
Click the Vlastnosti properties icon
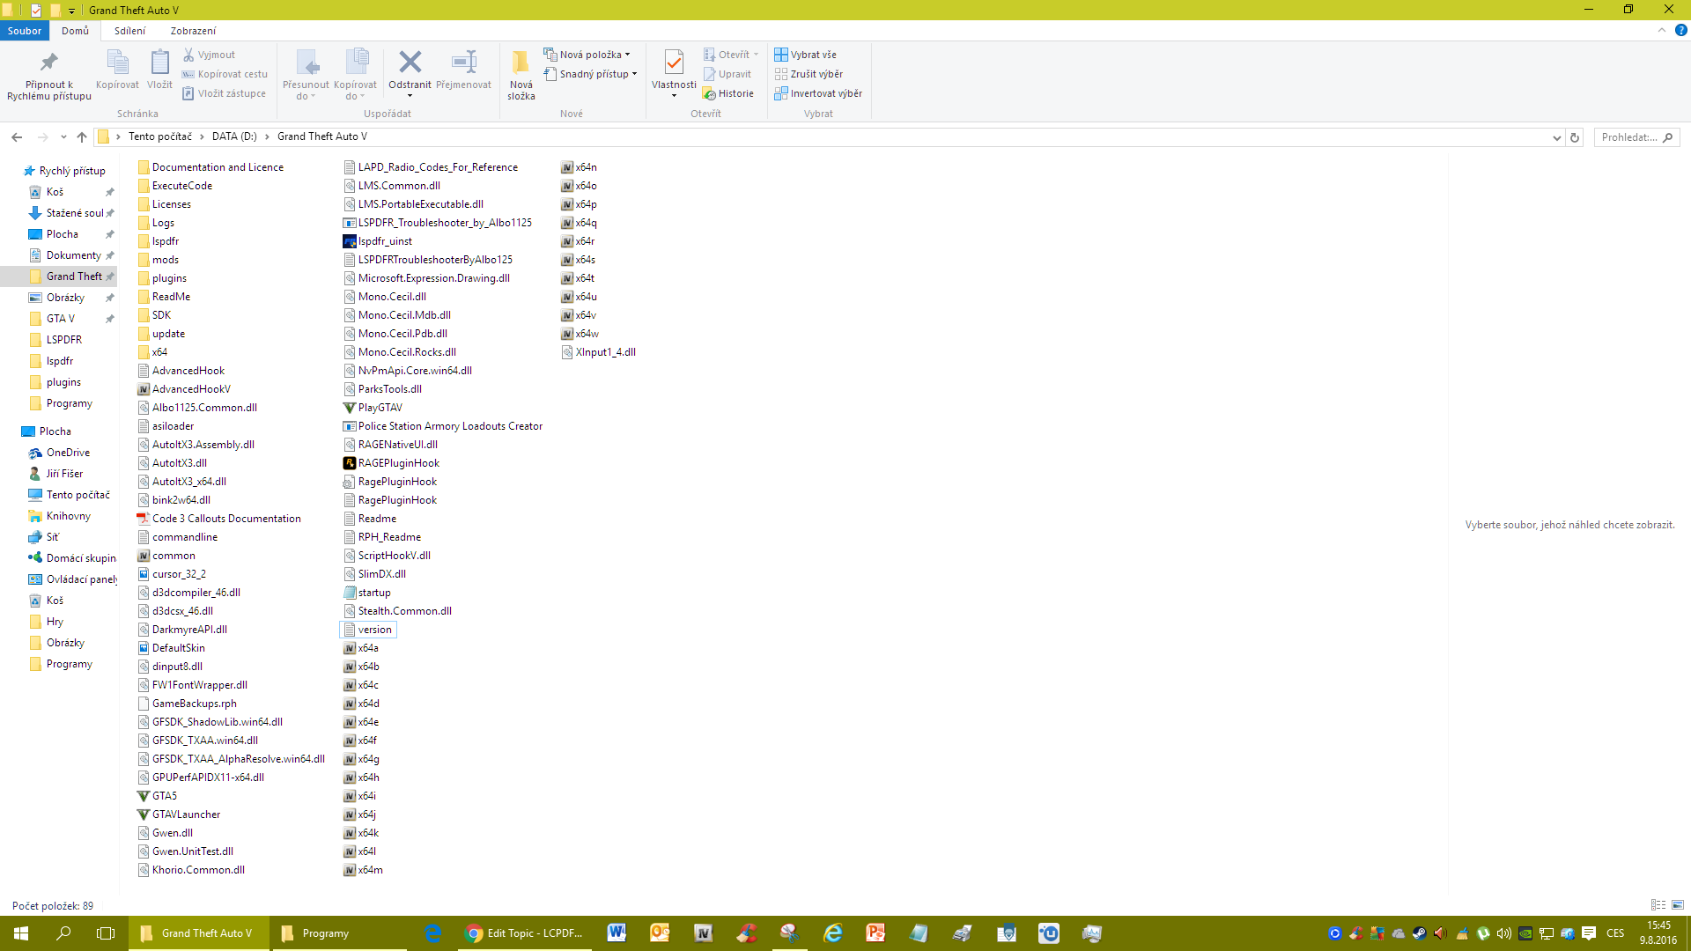point(674,63)
